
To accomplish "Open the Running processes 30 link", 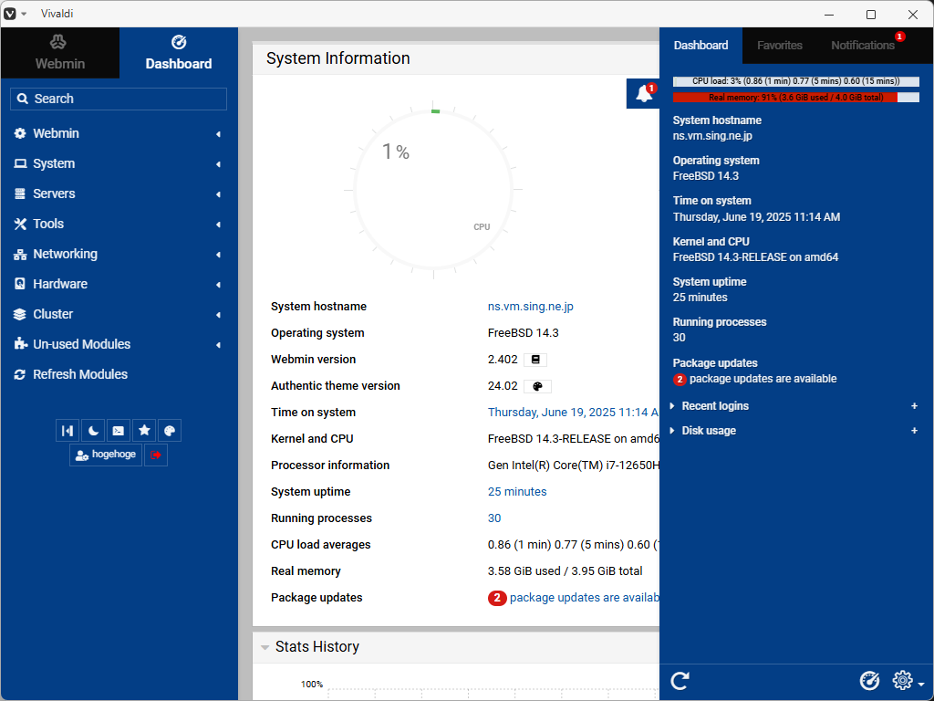I will 494,518.
